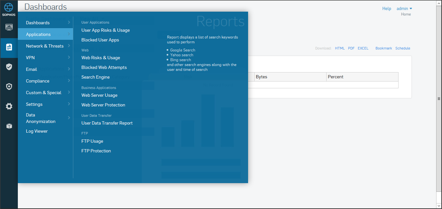
Task: Open the Search Engine report
Action: point(95,77)
